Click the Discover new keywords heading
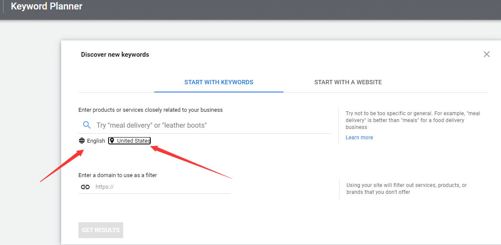The height and width of the screenshot is (245, 501). [x=115, y=55]
